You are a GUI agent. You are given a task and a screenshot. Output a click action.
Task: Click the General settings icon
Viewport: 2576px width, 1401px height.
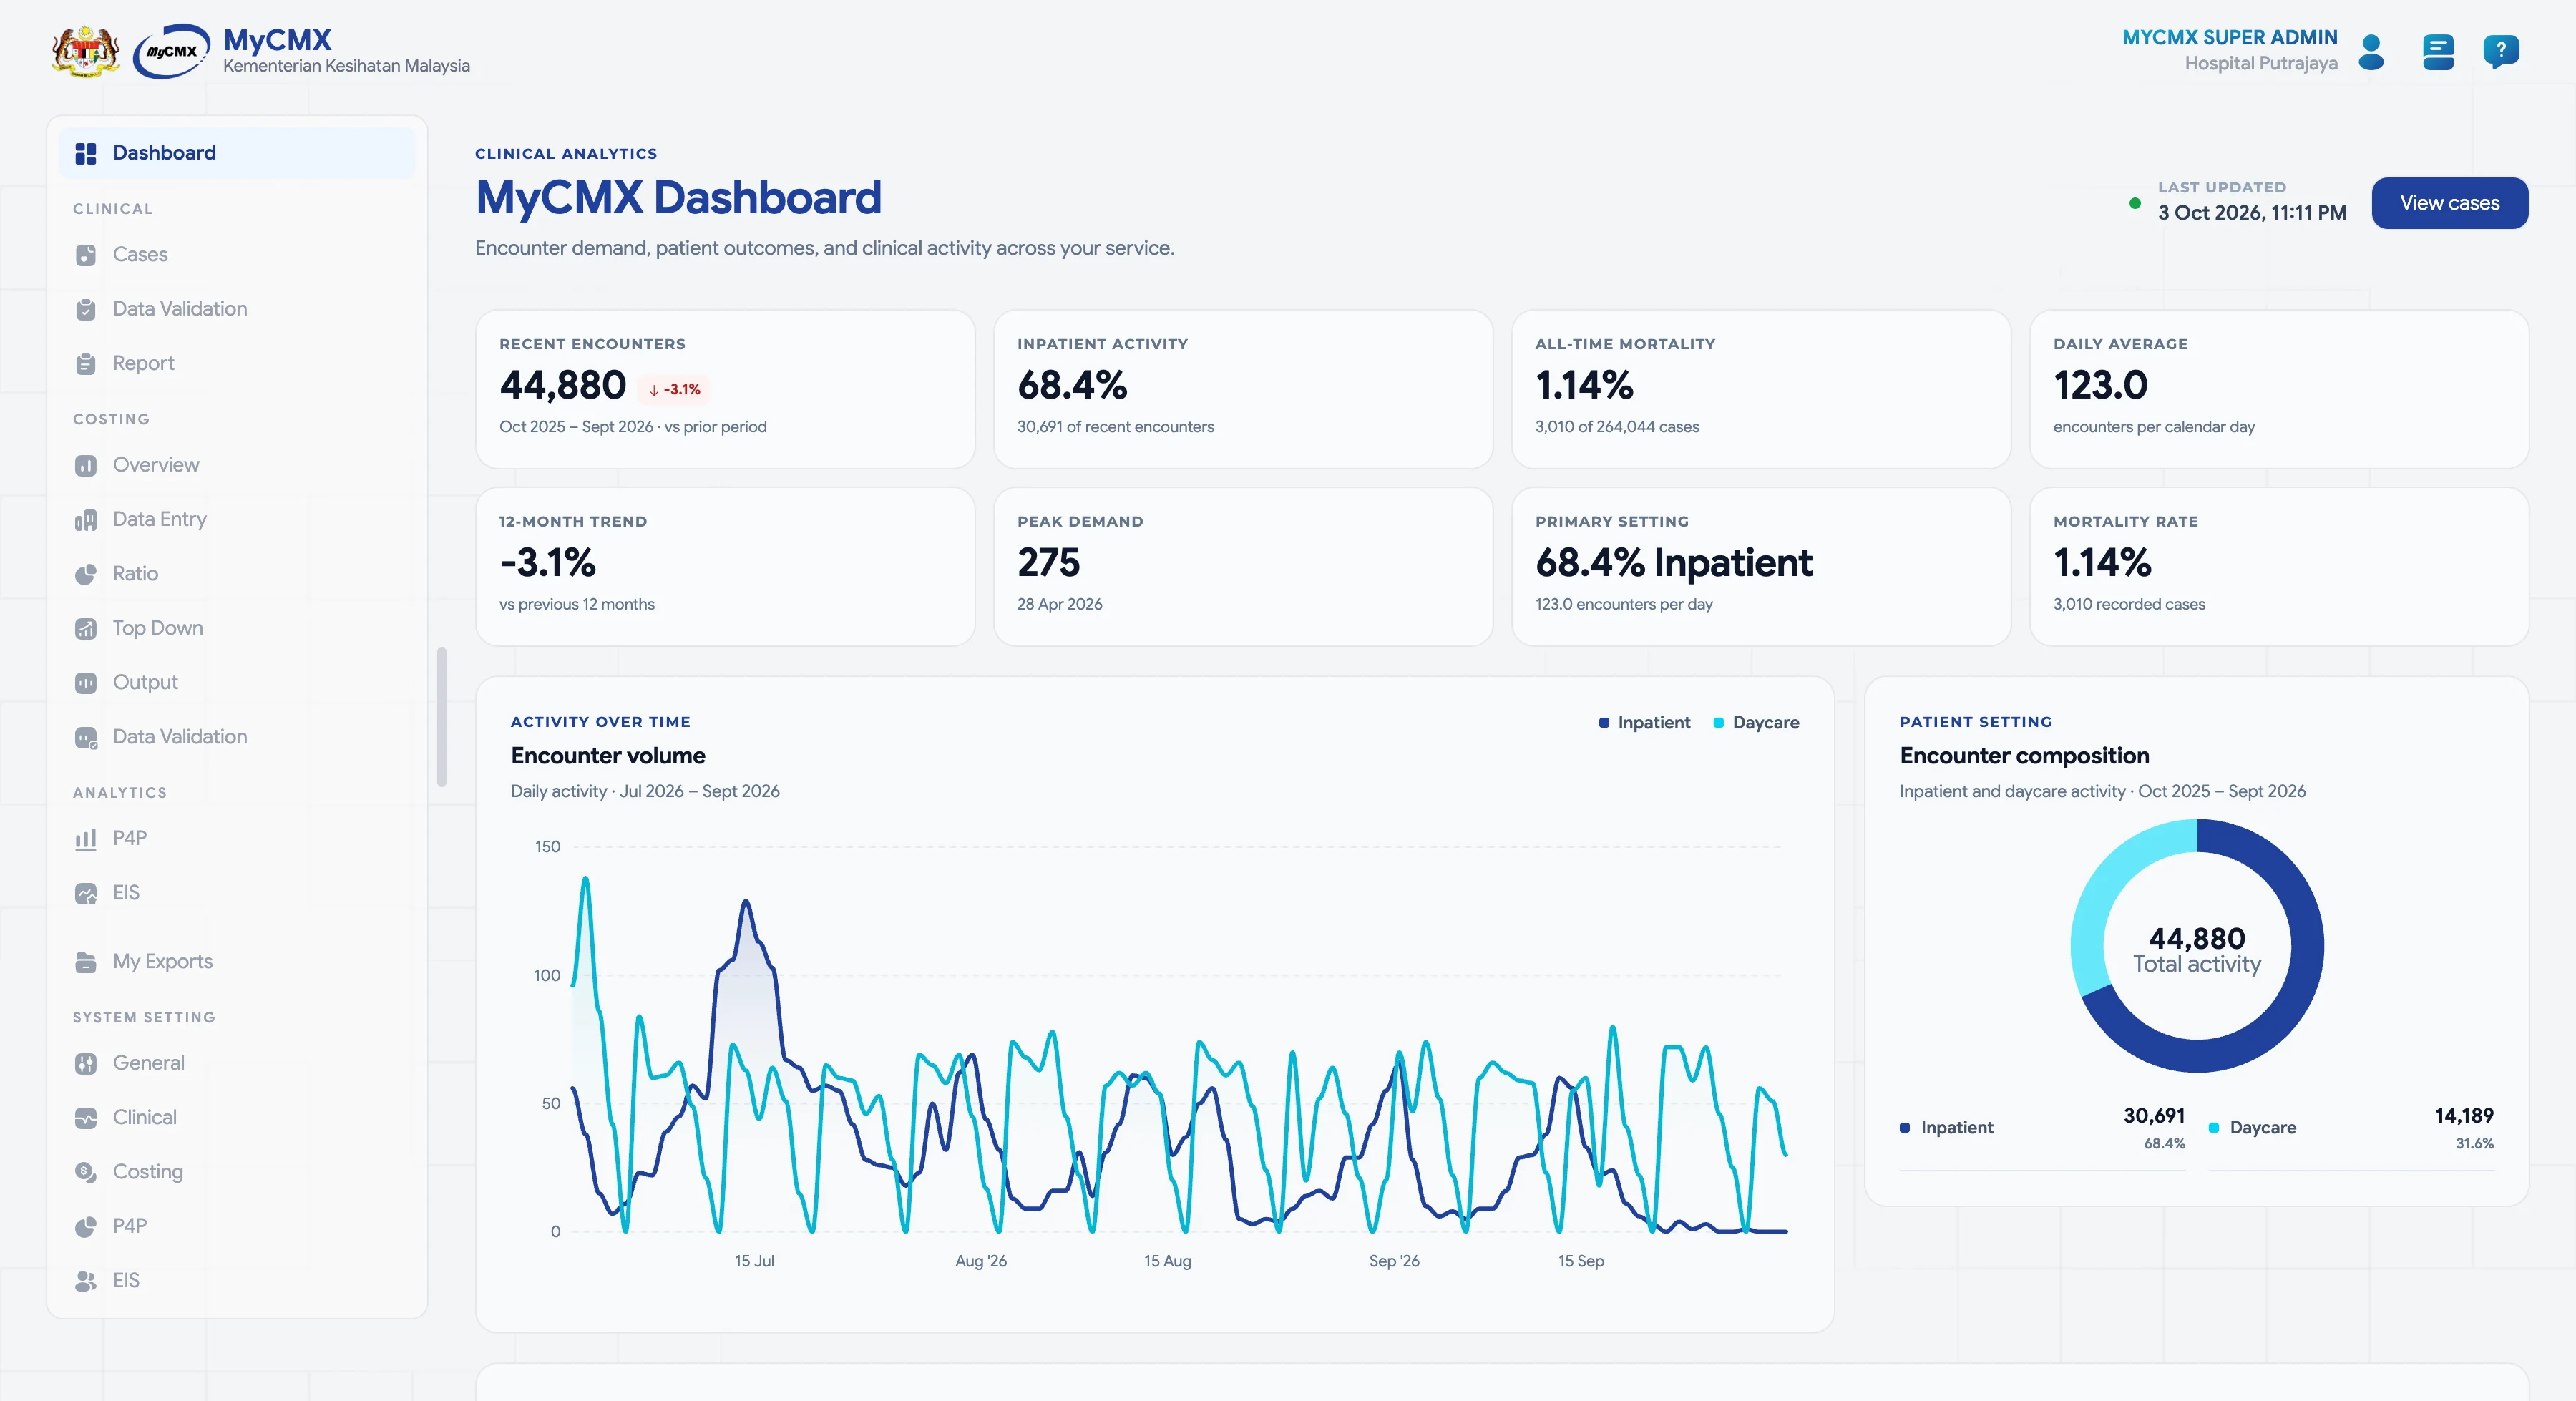point(86,1063)
